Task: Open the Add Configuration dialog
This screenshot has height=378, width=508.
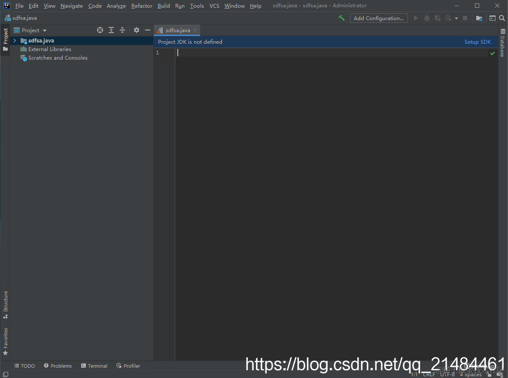Action: click(x=378, y=18)
